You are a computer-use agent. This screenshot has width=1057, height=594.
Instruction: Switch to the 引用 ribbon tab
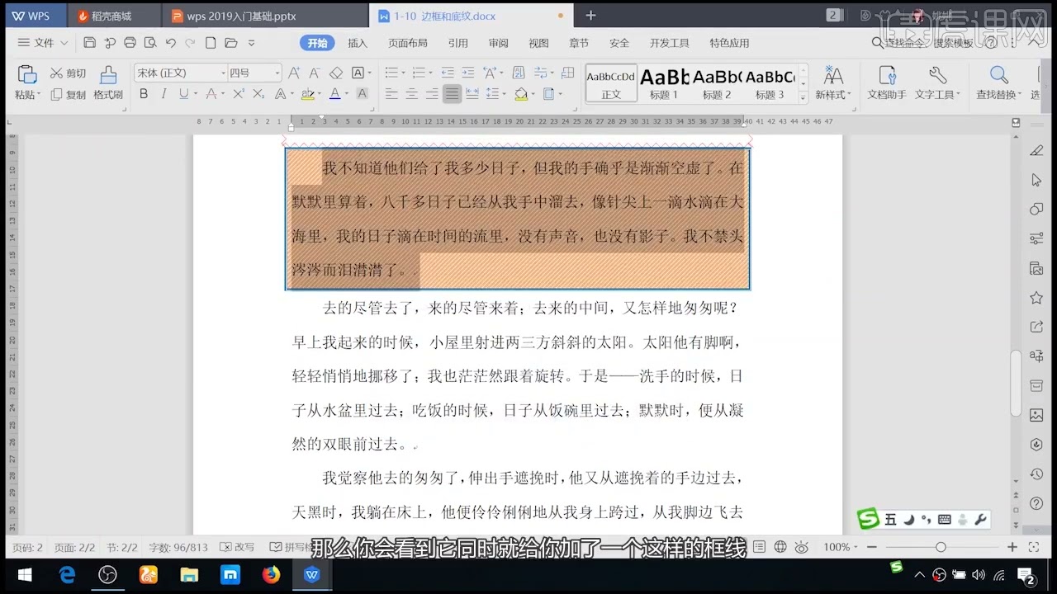458,43
